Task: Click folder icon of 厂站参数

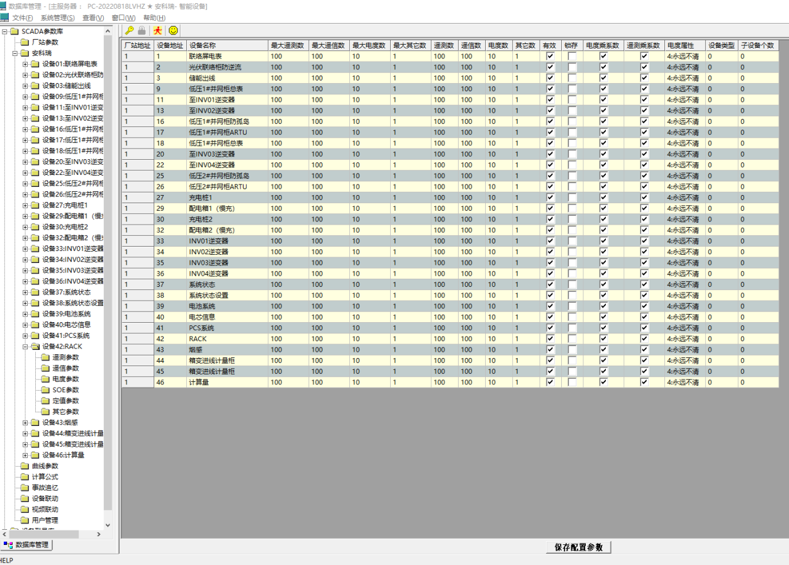Action: (x=25, y=42)
